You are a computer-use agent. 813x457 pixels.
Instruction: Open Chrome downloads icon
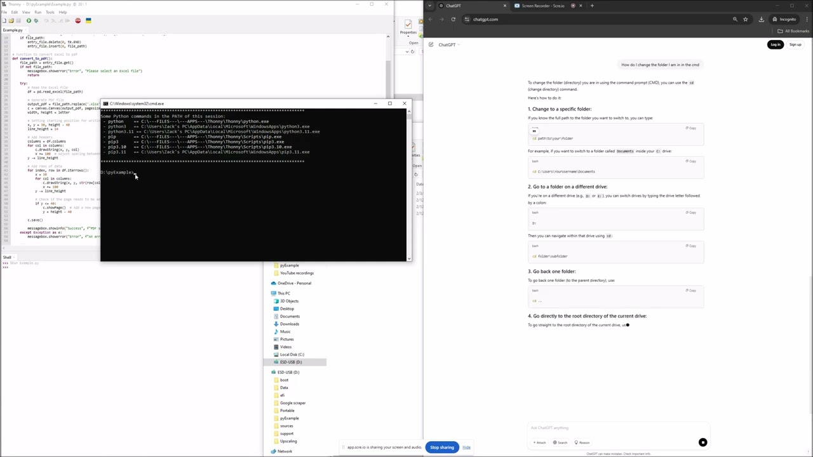tap(761, 19)
